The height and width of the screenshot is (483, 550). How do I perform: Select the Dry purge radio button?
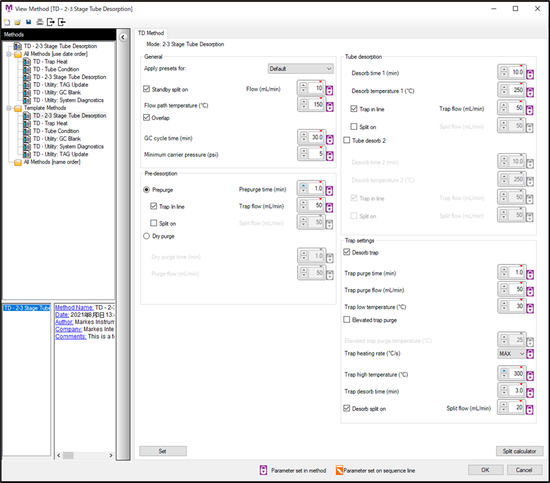pyautogui.click(x=147, y=237)
